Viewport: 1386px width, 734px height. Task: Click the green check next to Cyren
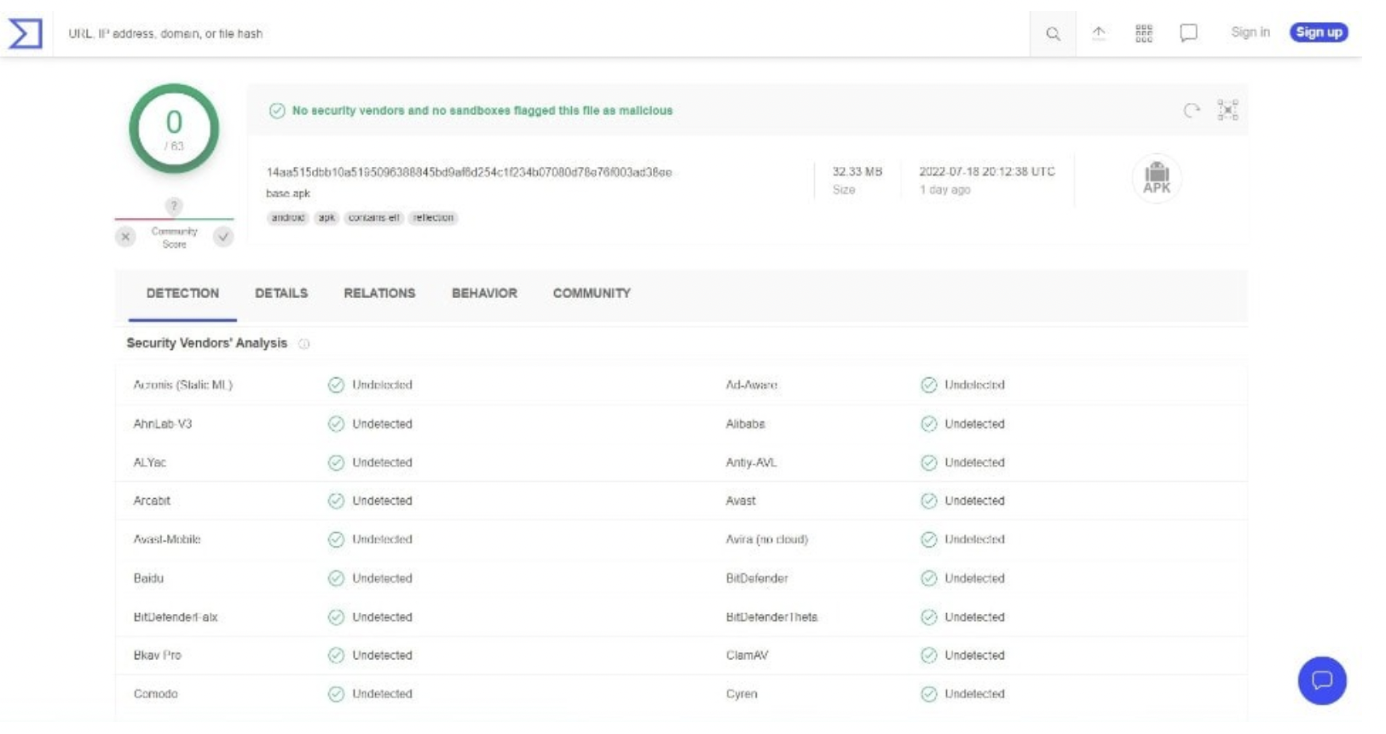tap(929, 694)
